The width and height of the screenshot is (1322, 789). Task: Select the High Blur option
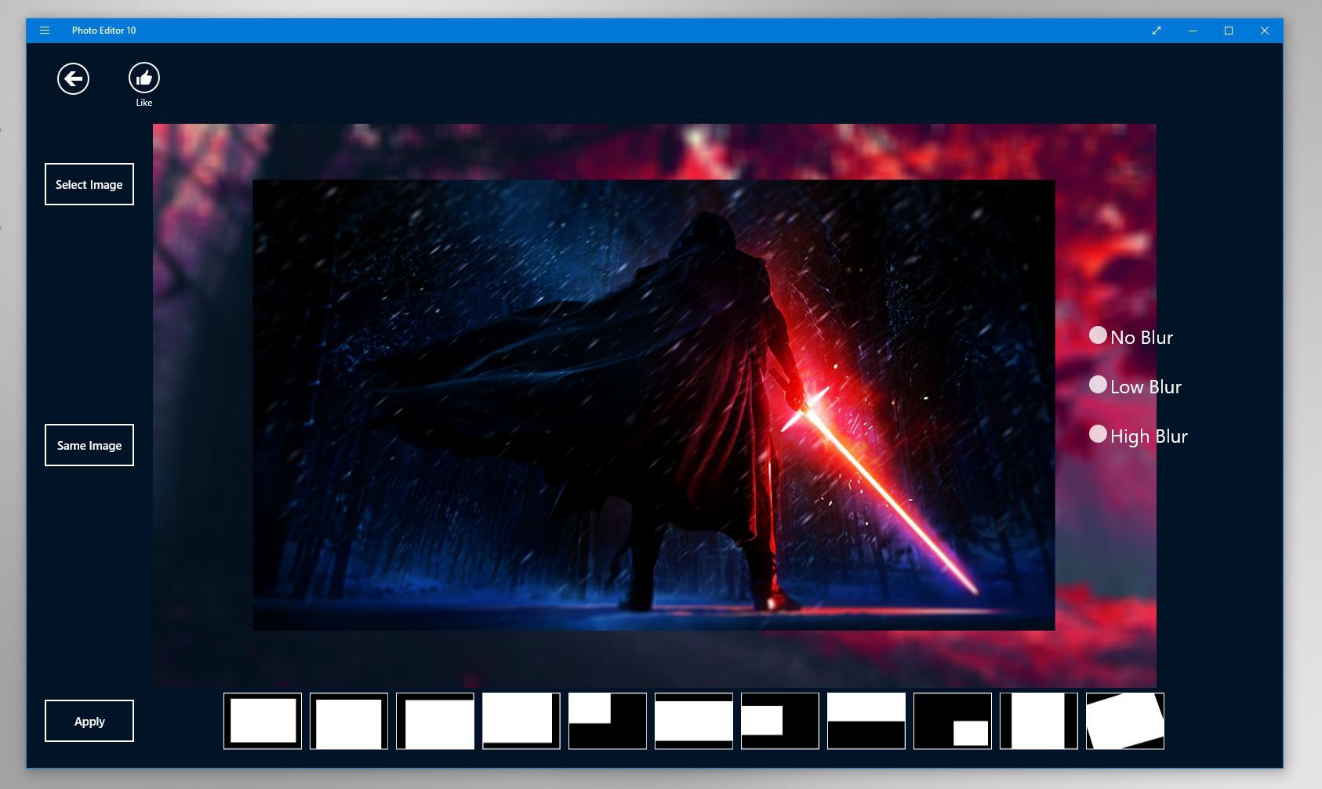[x=1139, y=436]
